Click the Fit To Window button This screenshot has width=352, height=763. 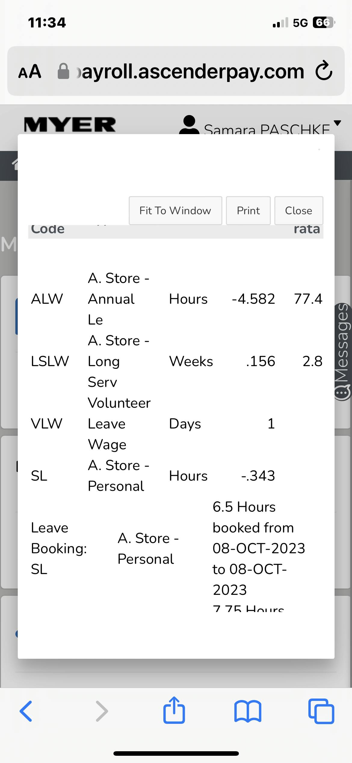(x=175, y=211)
